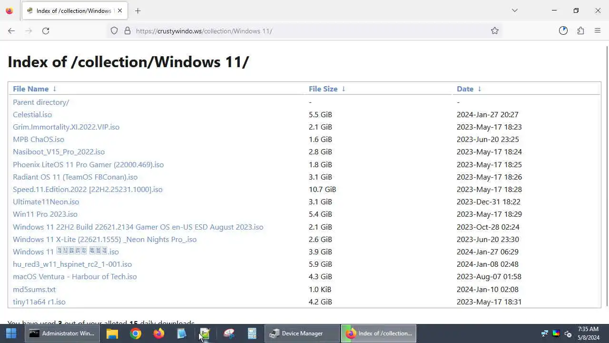Click the Index of /collection taskbar button

(x=379, y=333)
